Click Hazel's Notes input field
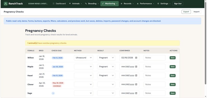The height and width of the screenshot is (98, 207). (x=154, y=75)
